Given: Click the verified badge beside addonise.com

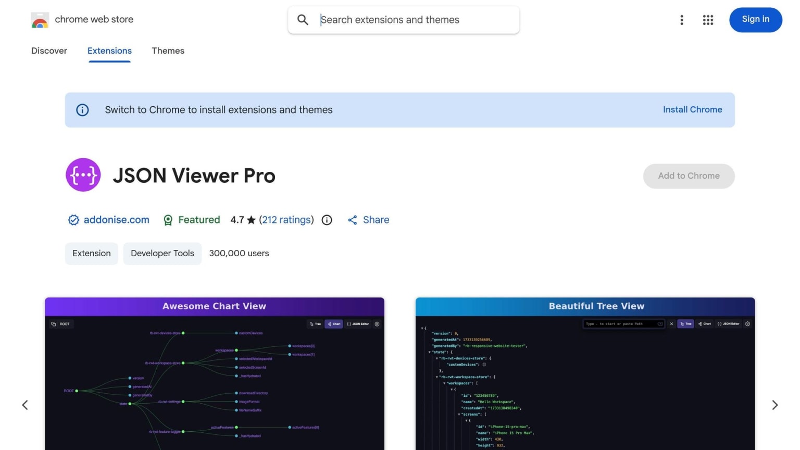Looking at the screenshot, I should point(73,220).
